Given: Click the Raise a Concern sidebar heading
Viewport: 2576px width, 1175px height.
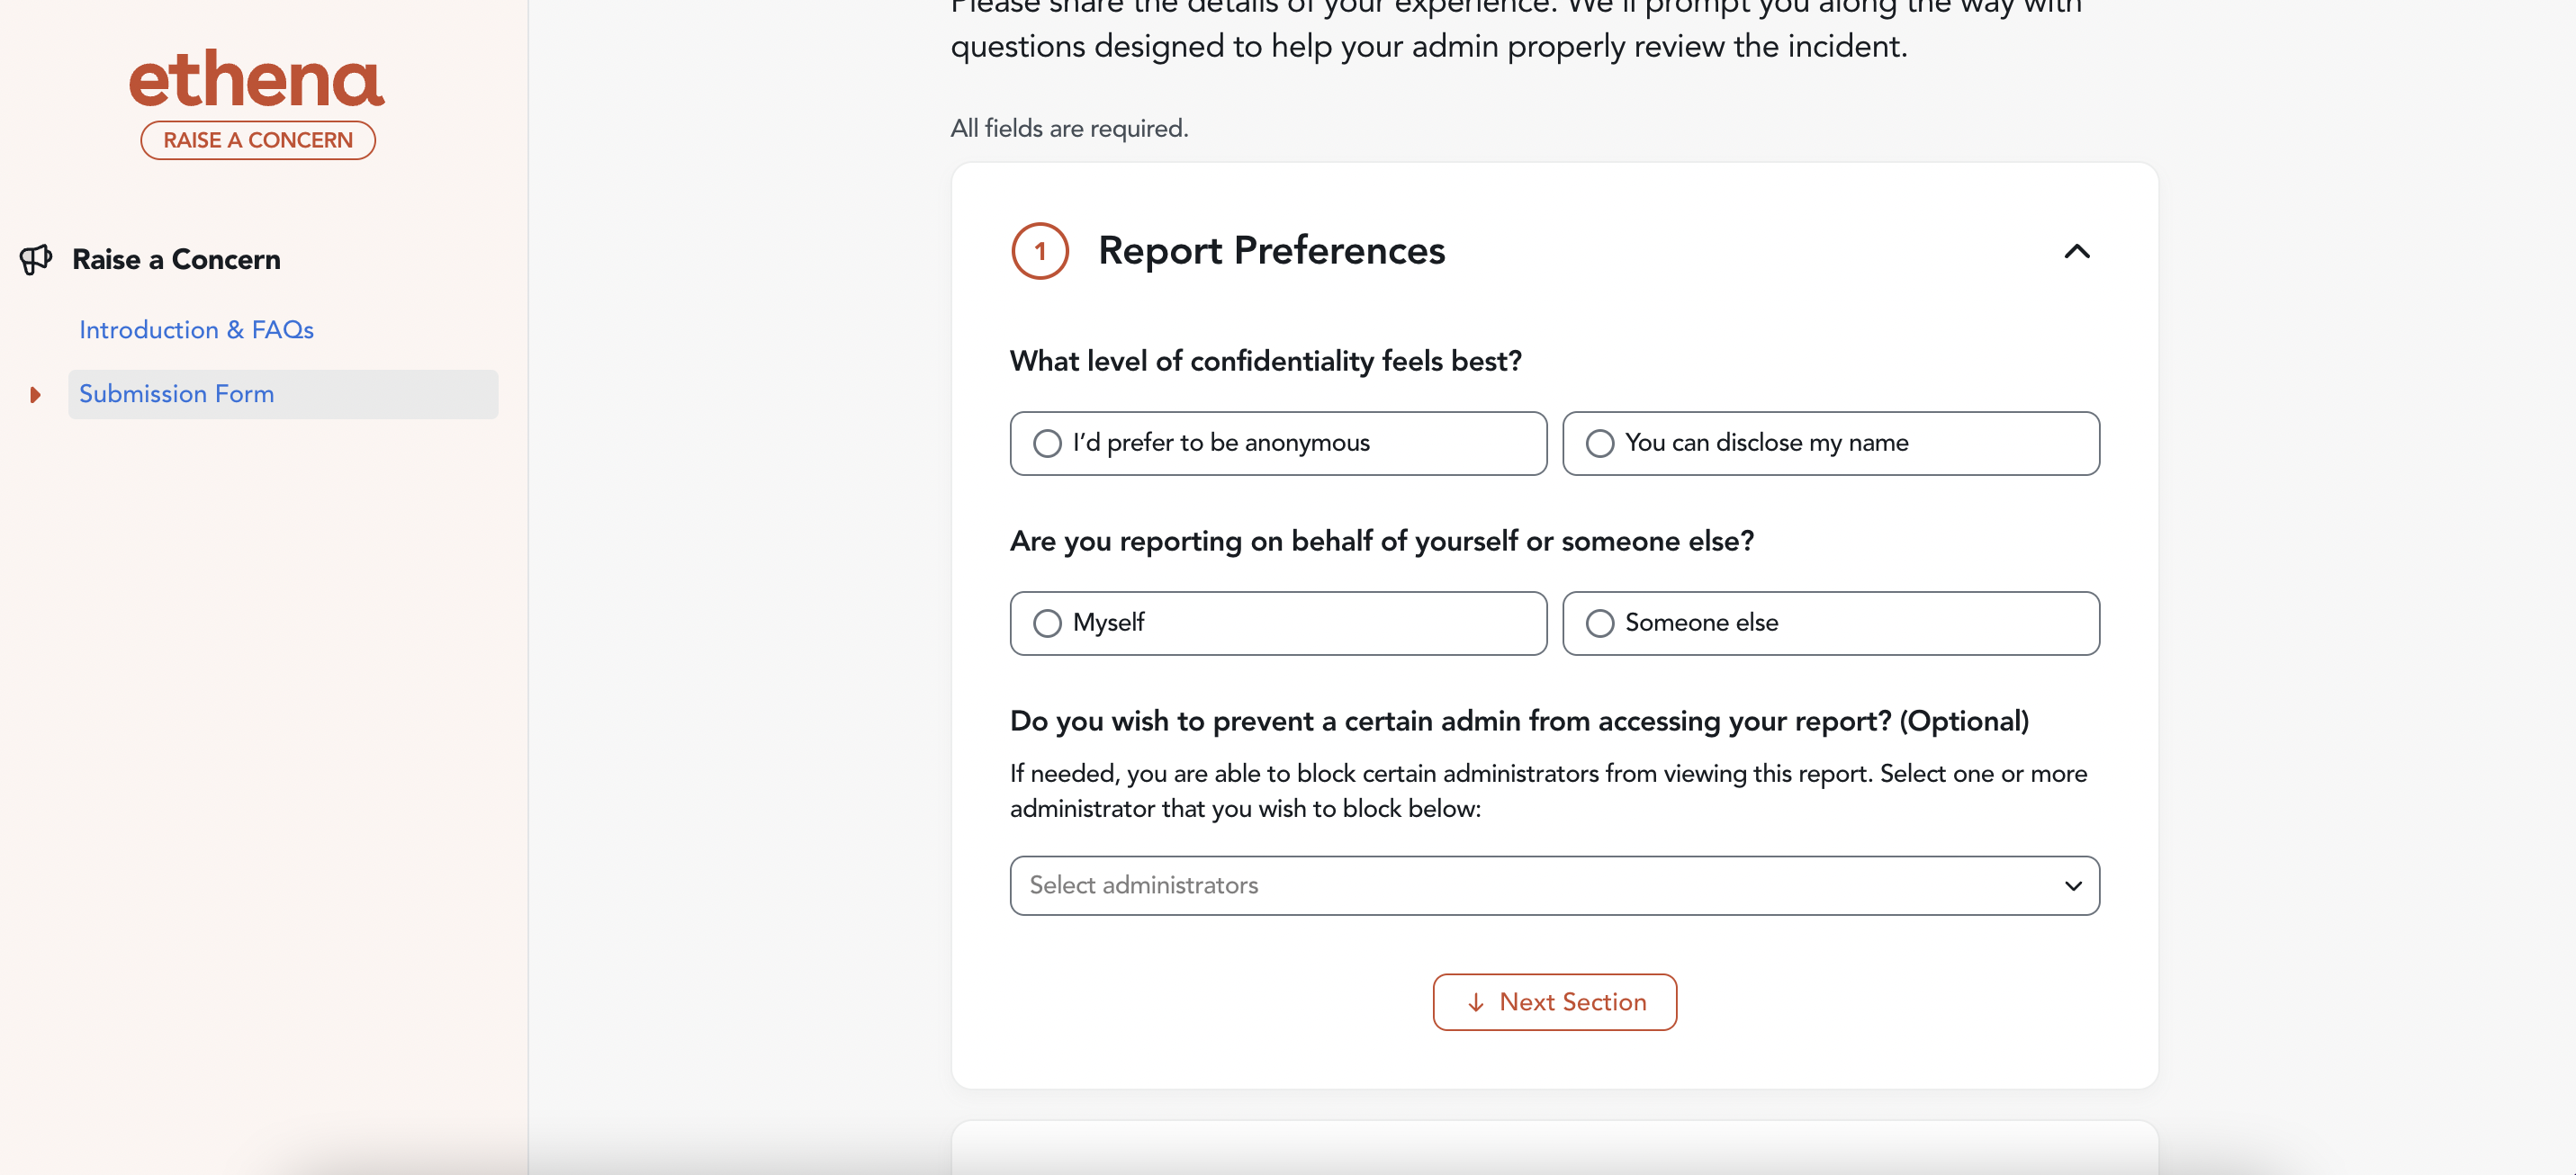Looking at the screenshot, I should [x=176, y=260].
